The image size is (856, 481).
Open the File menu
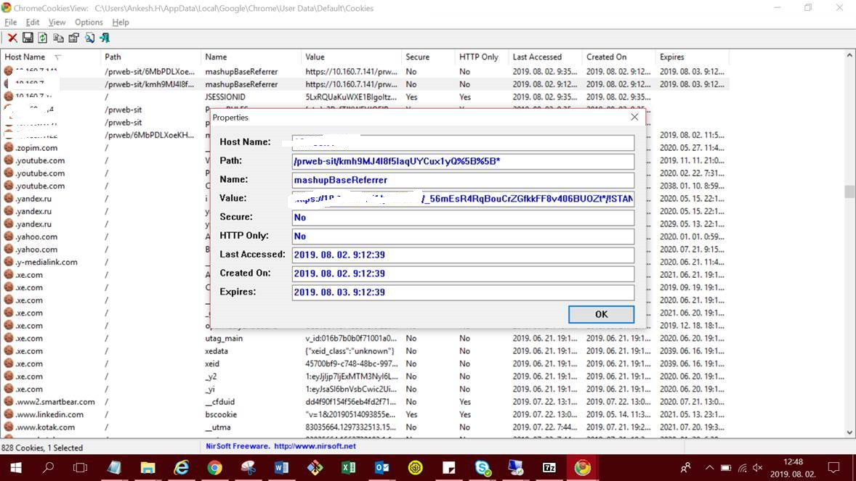tap(10, 22)
